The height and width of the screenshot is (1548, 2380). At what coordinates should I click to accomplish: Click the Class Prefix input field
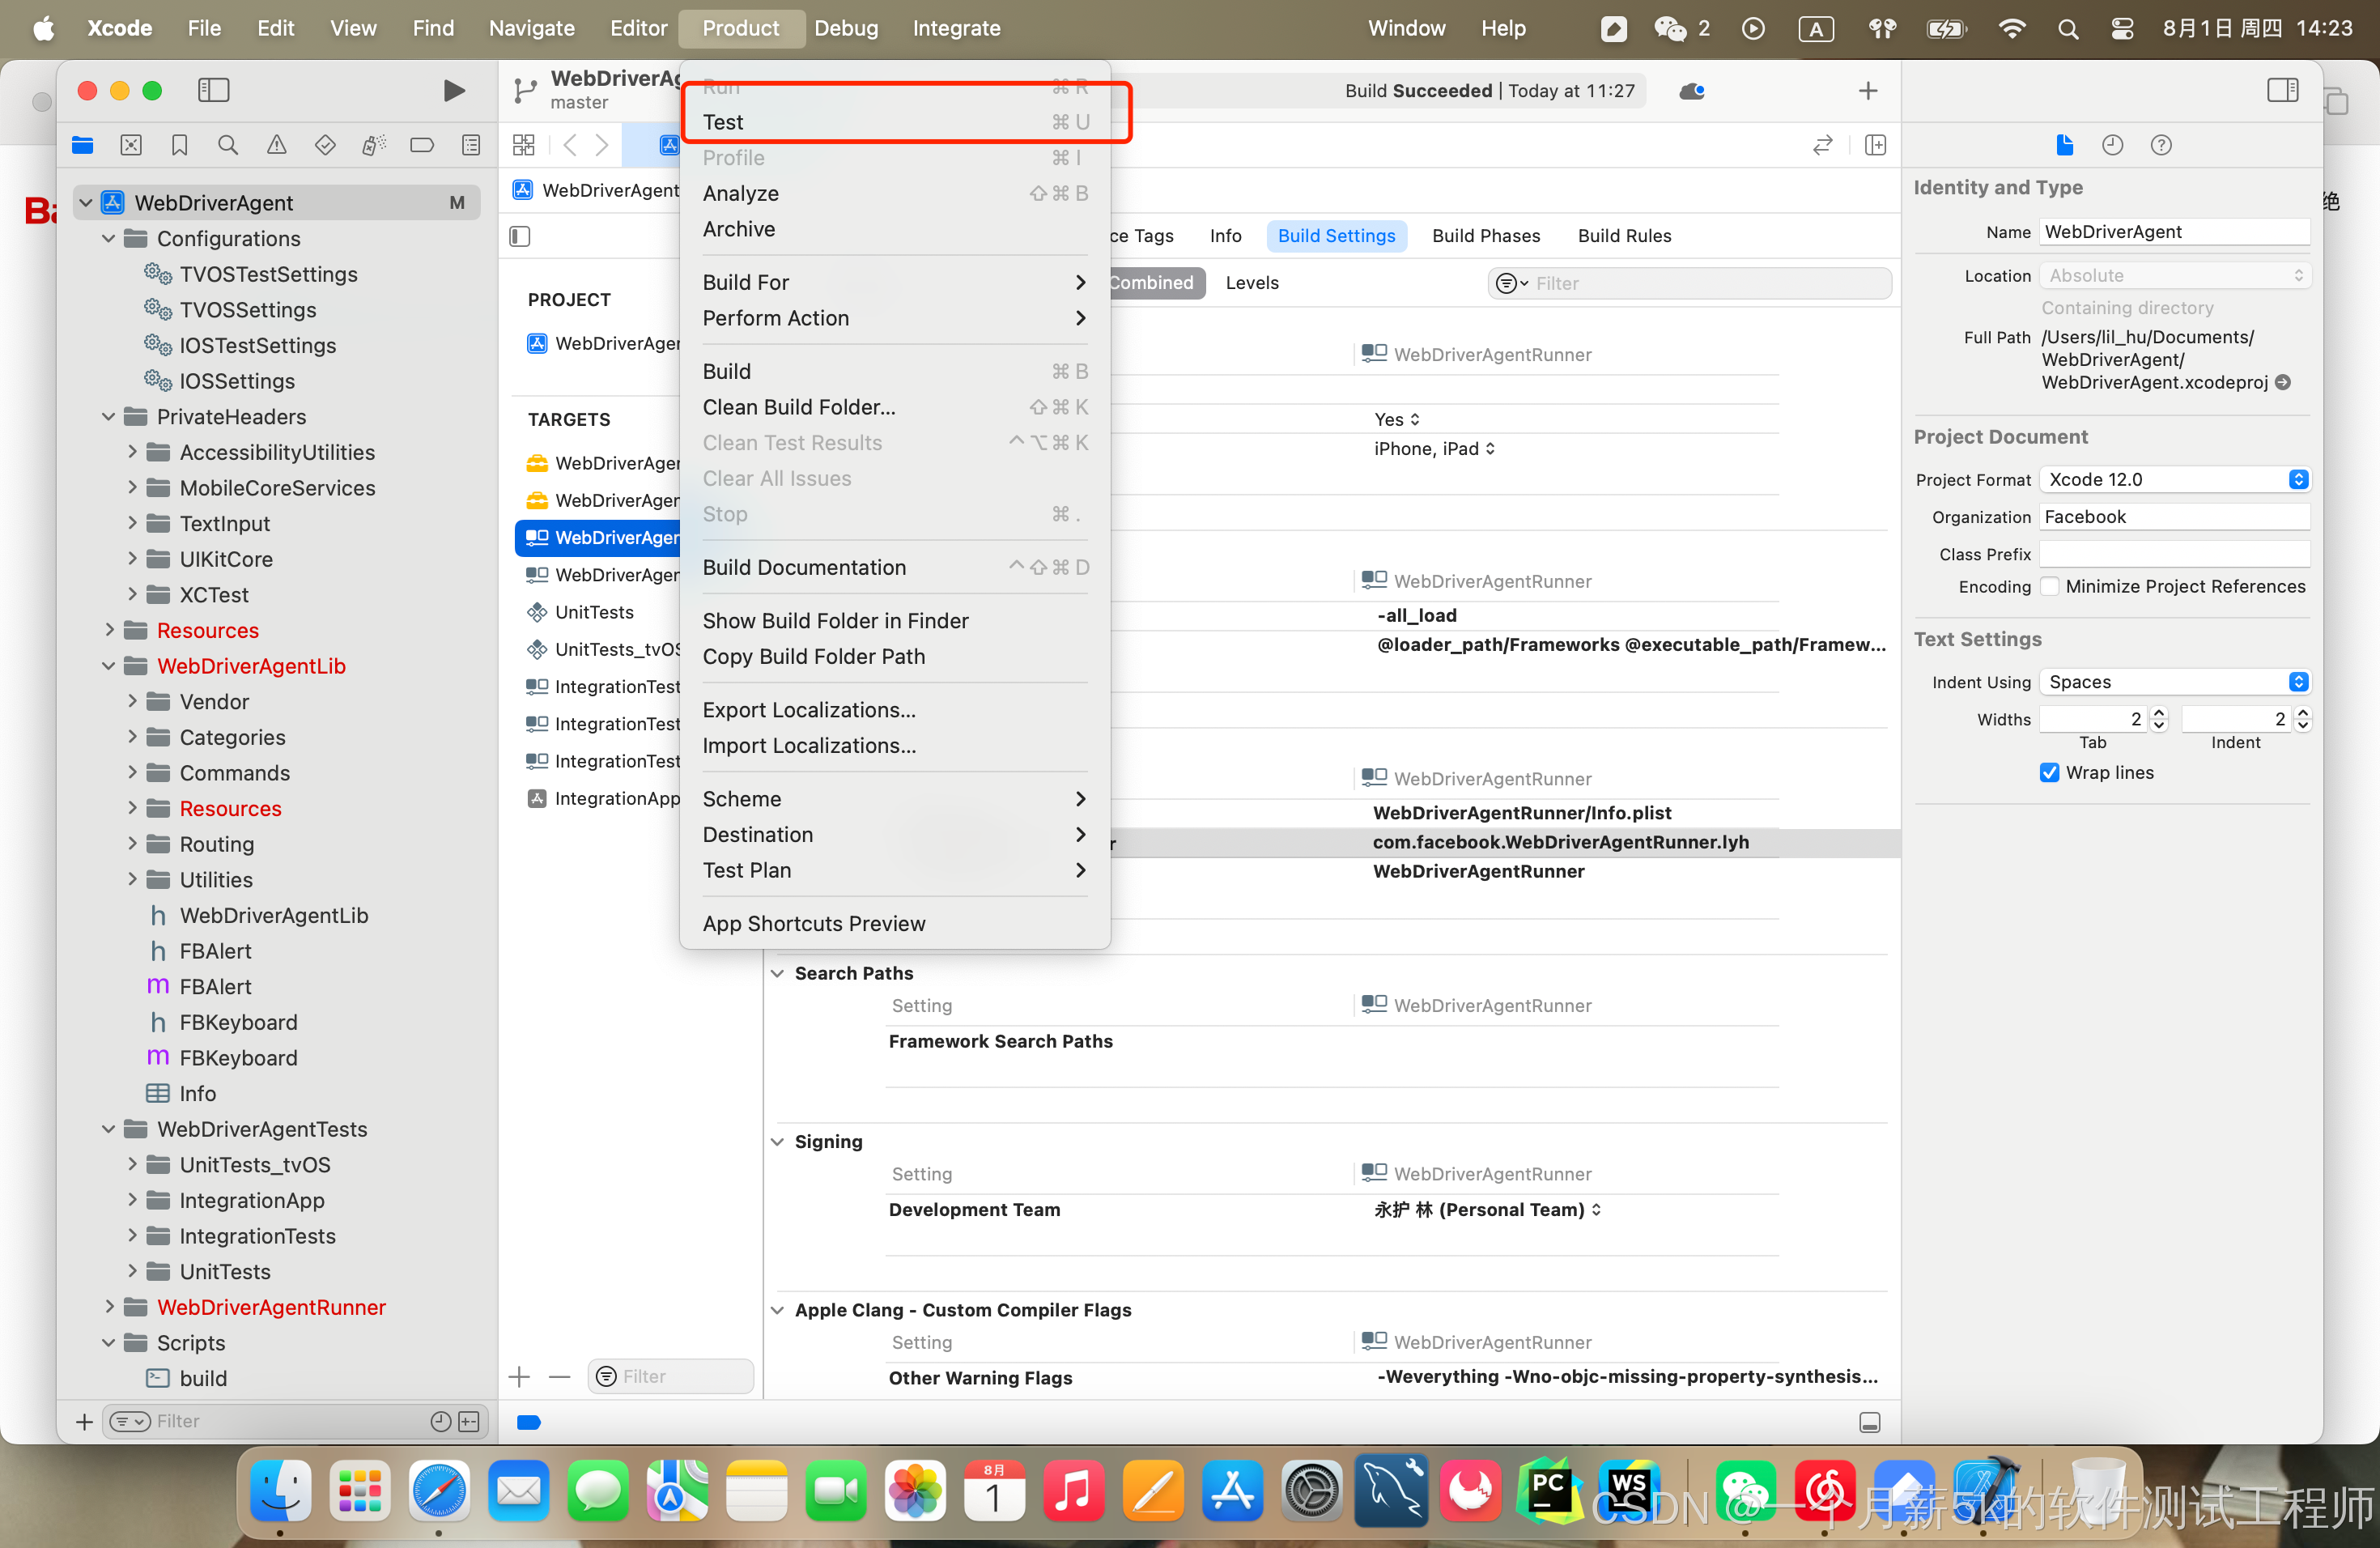2175,554
